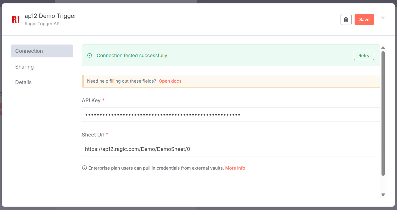Click the green success checkmark icon
Screen dimensions: 397x210
tap(90, 55)
